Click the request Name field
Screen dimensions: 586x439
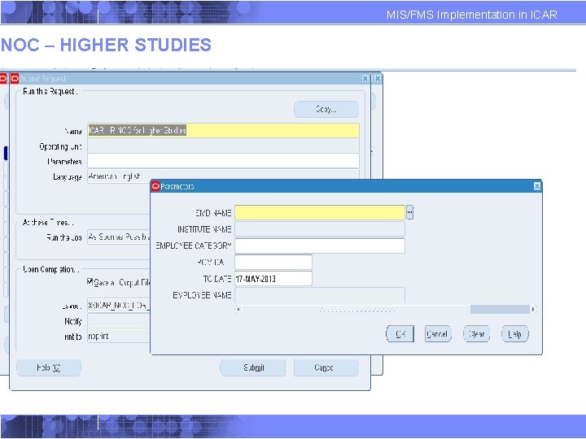(224, 131)
